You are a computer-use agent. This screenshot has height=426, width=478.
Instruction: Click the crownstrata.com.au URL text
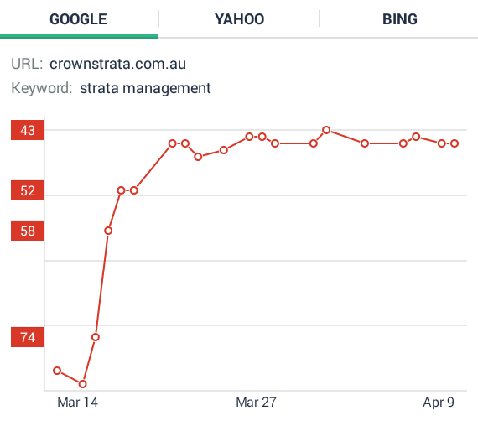[x=117, y=64]
